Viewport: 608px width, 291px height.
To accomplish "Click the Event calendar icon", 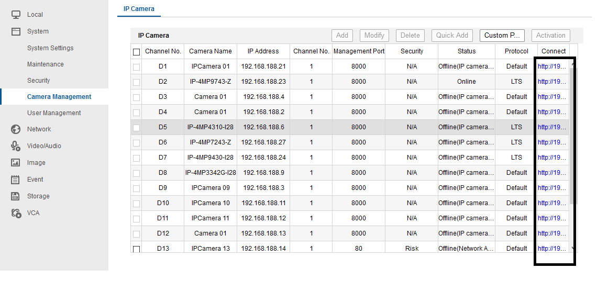I will pyautogui.click(x=16, y=180).
